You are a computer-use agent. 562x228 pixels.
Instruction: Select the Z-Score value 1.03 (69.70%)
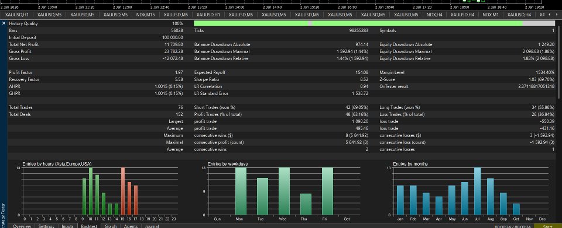(542, 79)
